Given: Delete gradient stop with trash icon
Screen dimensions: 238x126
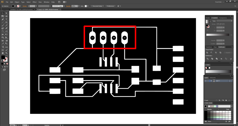Looking at the screenshot, I should (231, 35).
